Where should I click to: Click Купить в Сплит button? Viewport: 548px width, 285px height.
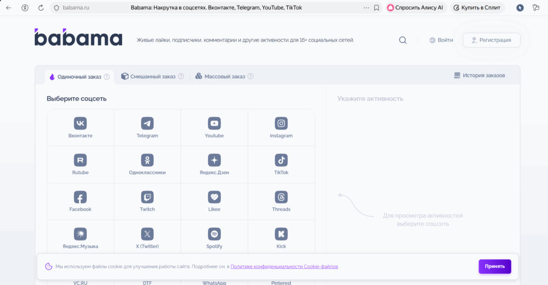[x=477, y=7]
